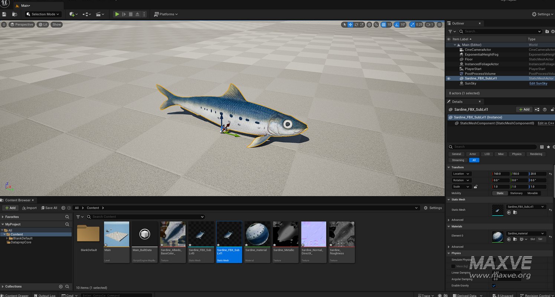Uncheck Enable Gravity in Physics settings
The width and height of the screenshot is (555, 297).
(x=494, y=285)
